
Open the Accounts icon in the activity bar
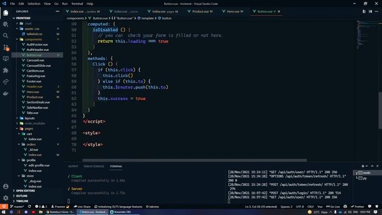point(5,186)
